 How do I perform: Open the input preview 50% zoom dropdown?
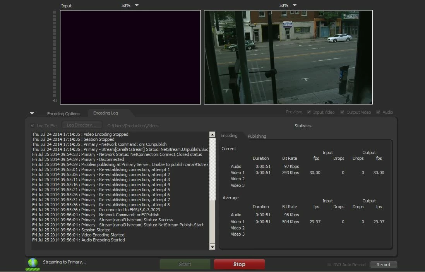point(137,5)
